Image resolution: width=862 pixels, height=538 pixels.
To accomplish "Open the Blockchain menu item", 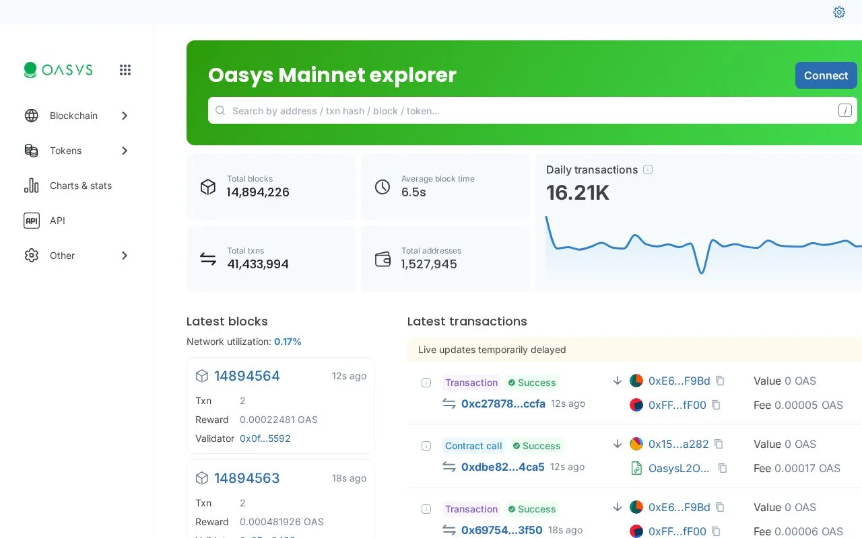I will 77,116.
